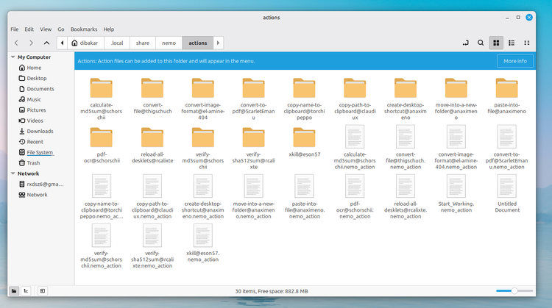Select the xkill@eson57.nemo_action file
The width and height of the screenshot is (552, 308).
coord(203,243)
